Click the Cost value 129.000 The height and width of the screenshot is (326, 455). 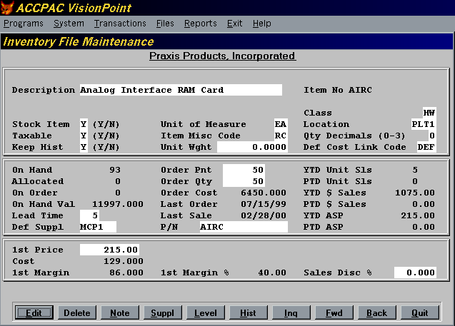pyautogui.click(x=124, y=261)
